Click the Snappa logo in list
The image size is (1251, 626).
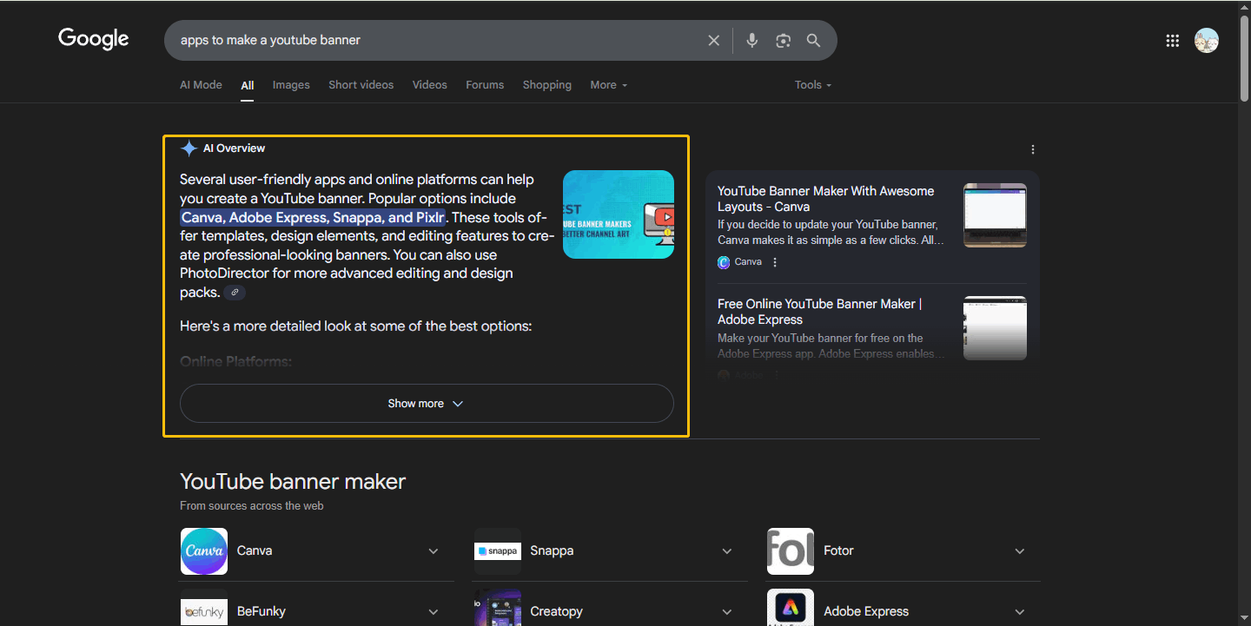(498, 551)
